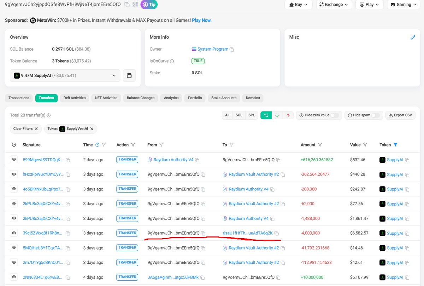Filter transfers by SPL
This screenshot has width=424, height=286.
252,115
